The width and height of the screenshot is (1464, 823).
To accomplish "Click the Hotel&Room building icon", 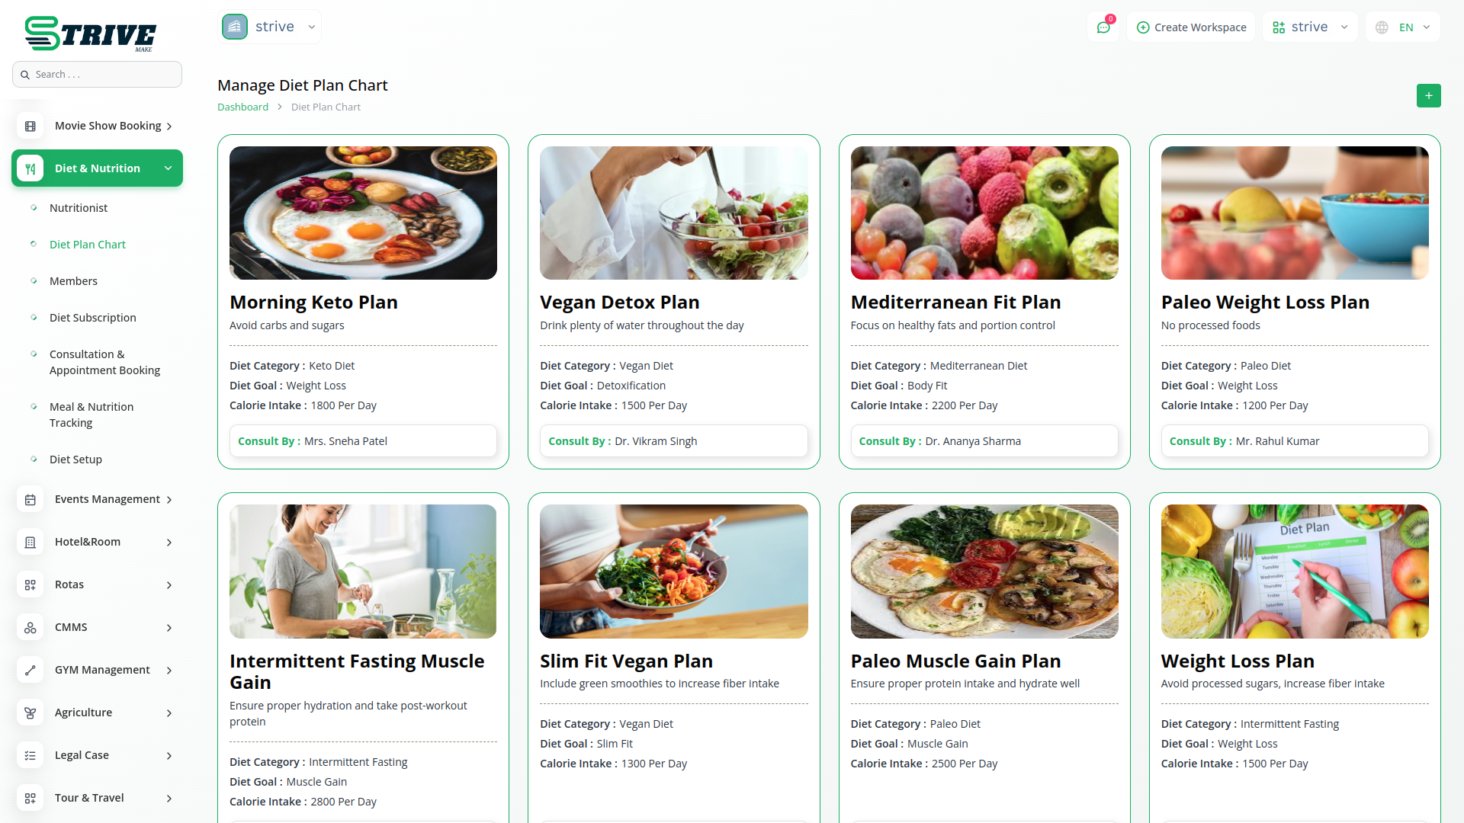I will 30,543.
